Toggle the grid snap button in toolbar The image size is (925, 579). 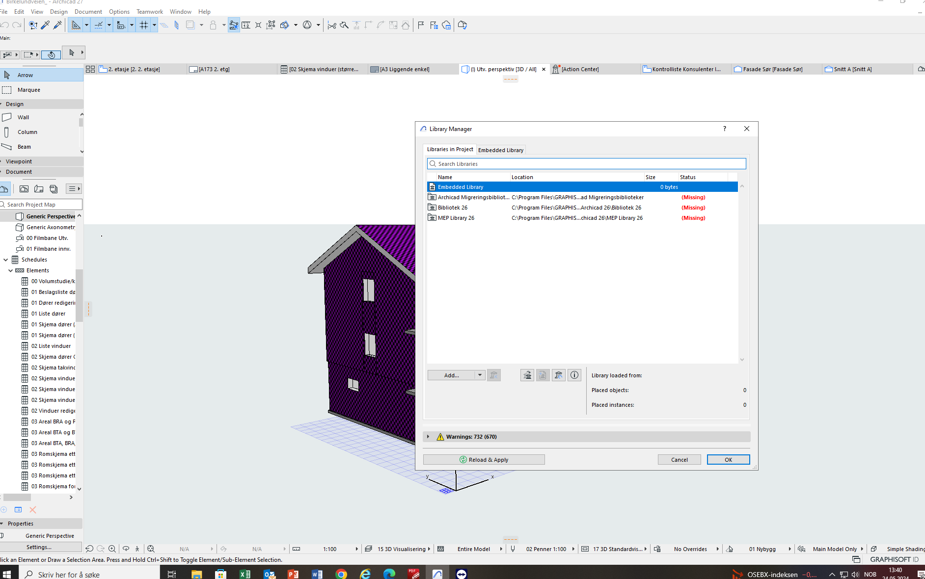click(144, 25)
